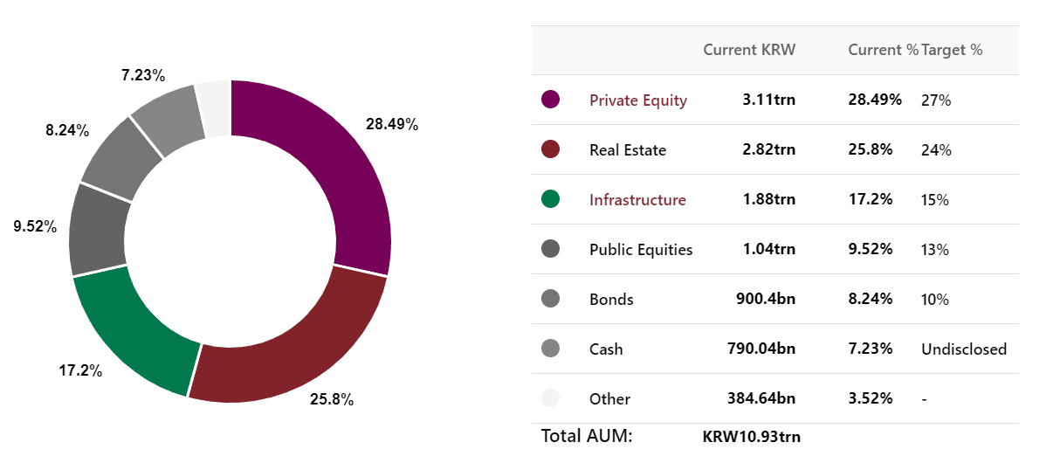
Task: Click the green Infrastructure legend dot
Action: (x=550, y=199)
